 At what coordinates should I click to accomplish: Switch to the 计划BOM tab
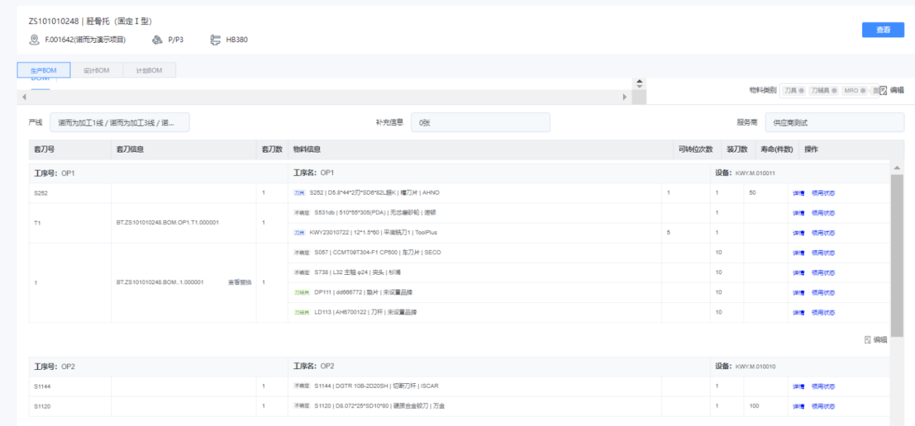(149, 70)
